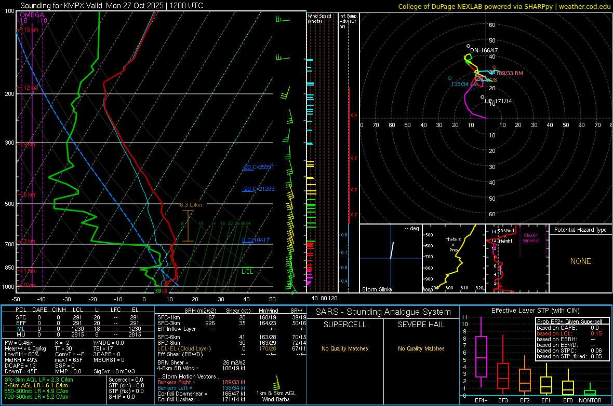Click the Corfidi Downshear = 166/47 kt row
613x406 pixels.
(x=202, y=394)
